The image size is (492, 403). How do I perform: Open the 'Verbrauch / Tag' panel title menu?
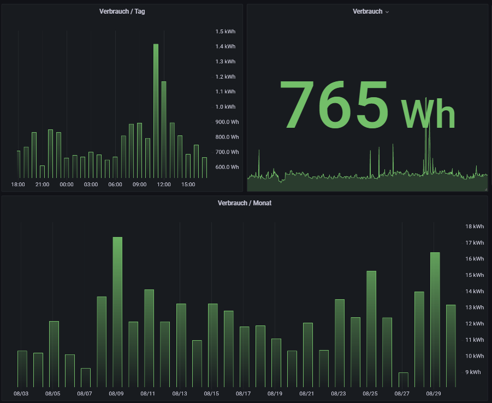tap(122, 11)
